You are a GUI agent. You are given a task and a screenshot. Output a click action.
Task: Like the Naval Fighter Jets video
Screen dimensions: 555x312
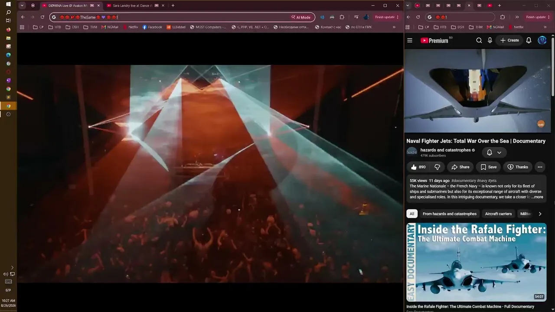tap(418, 167)
